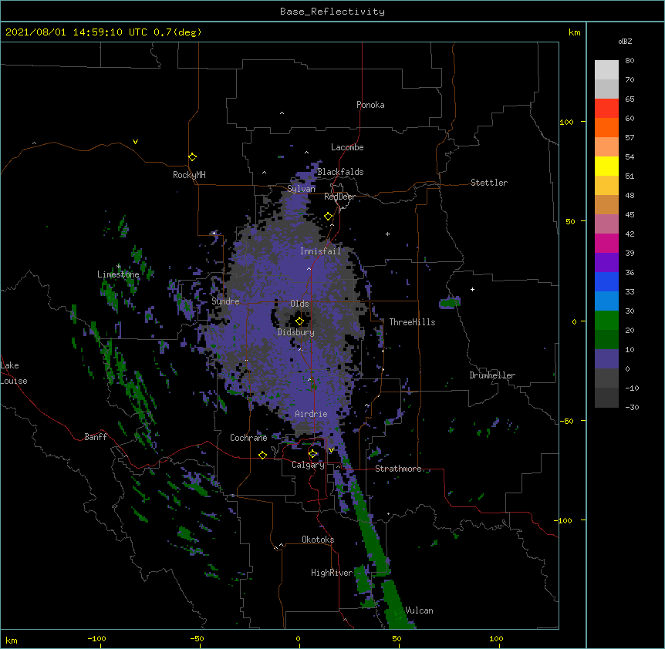The height and width of the screenshot is (649, 665).
Task: Click the Blackfalds city label
Action: click(x=340, y=172)
